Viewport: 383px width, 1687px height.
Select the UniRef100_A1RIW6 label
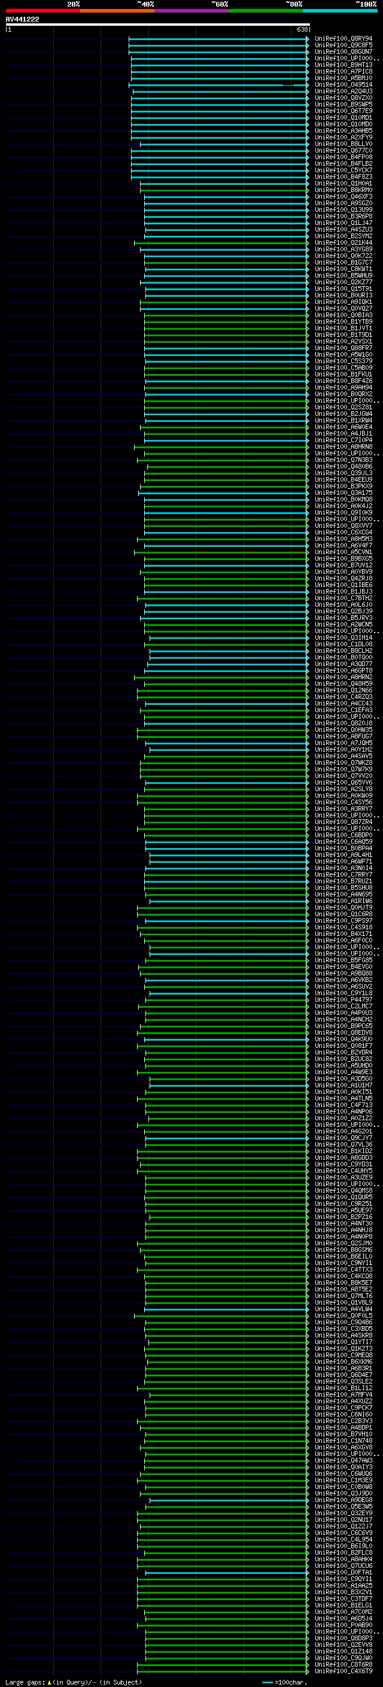click(x=344, y=901)
